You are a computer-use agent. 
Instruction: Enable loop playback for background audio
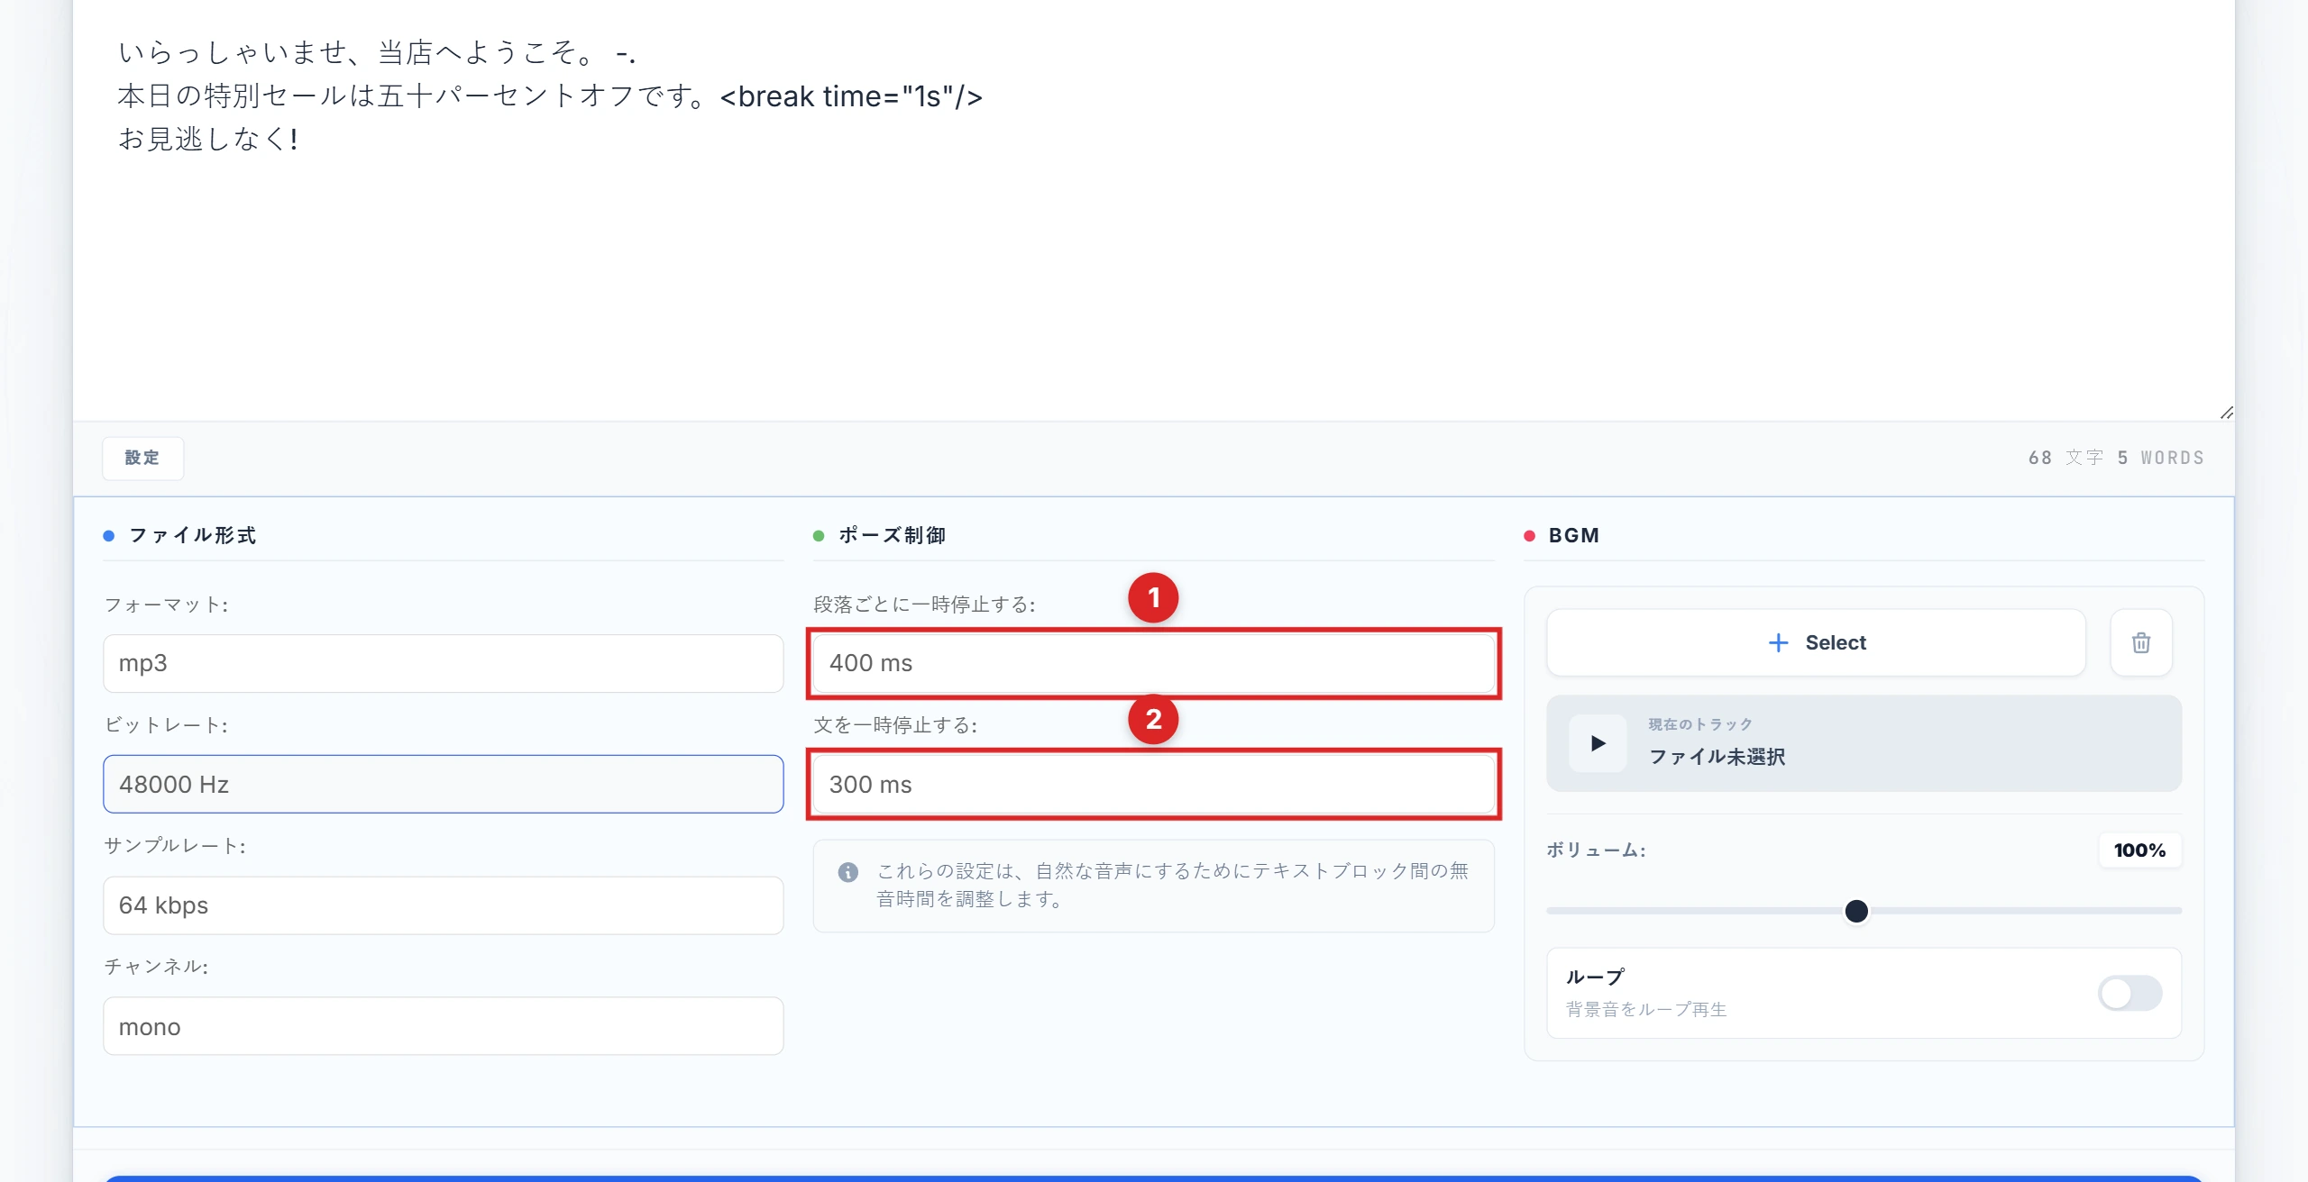pos(2129,993)
